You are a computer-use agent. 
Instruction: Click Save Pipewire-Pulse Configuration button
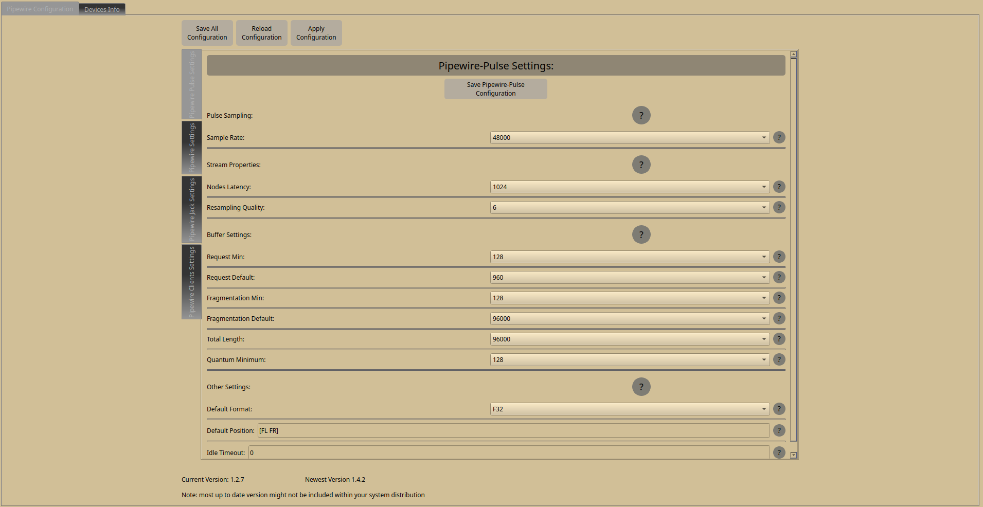point(496,89)
